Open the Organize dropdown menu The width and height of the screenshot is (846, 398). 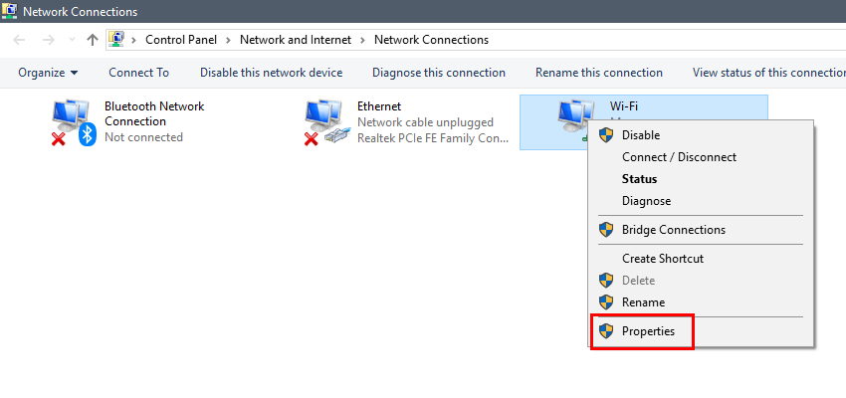click(x=48, y=73)
